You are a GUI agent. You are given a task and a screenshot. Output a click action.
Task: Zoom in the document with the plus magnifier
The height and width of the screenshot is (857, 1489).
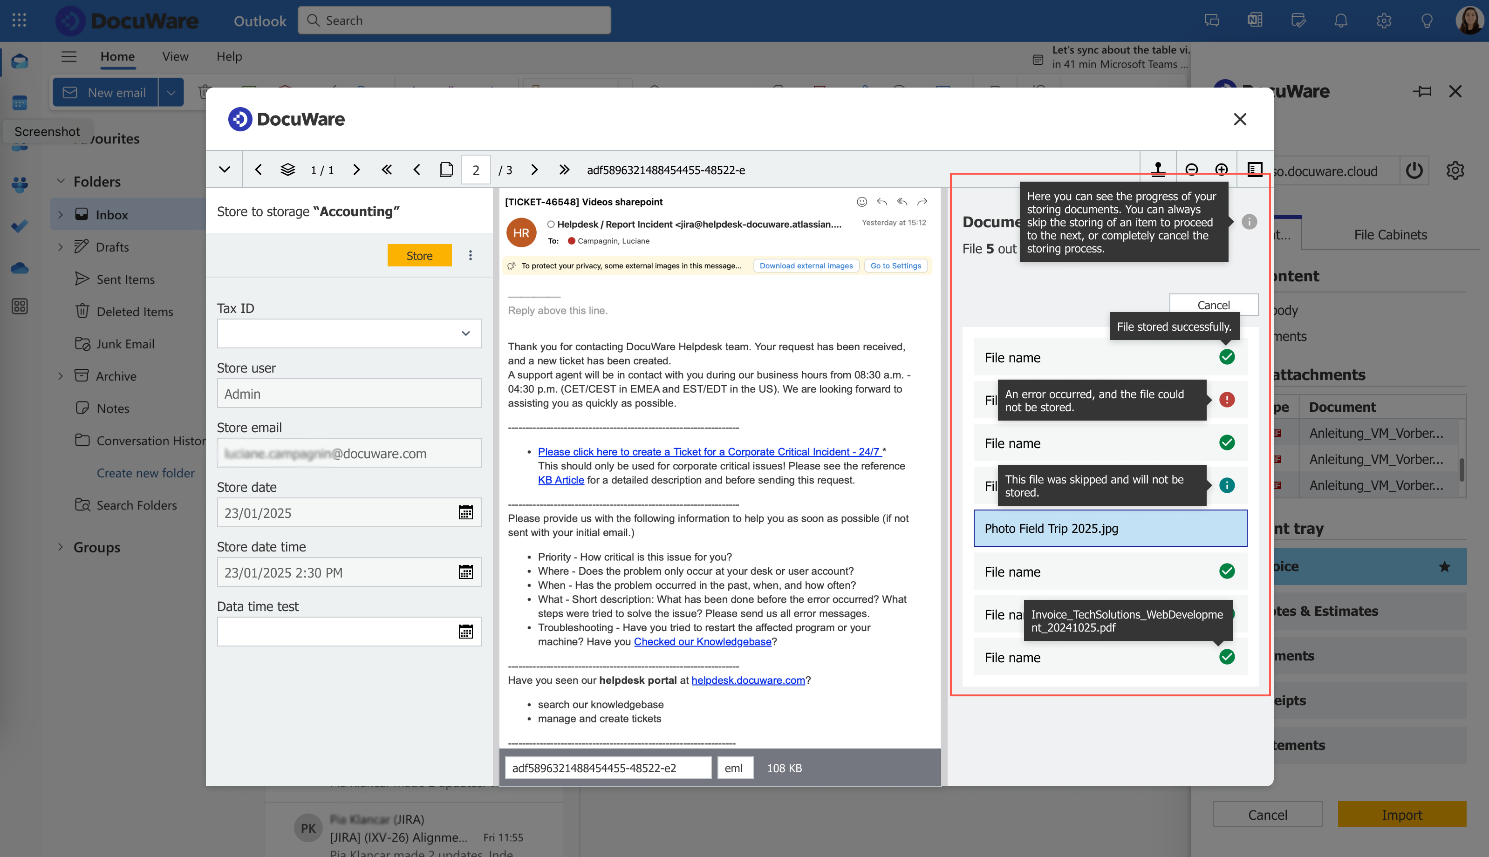1222,170
